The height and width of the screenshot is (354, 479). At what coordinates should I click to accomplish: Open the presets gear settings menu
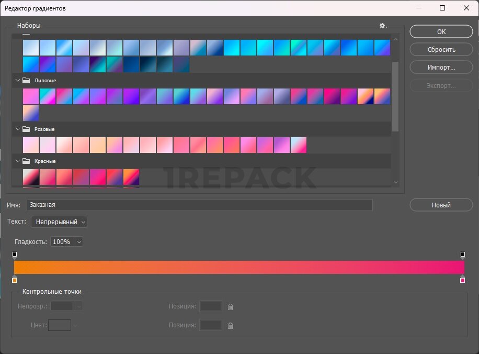(383, 26)
